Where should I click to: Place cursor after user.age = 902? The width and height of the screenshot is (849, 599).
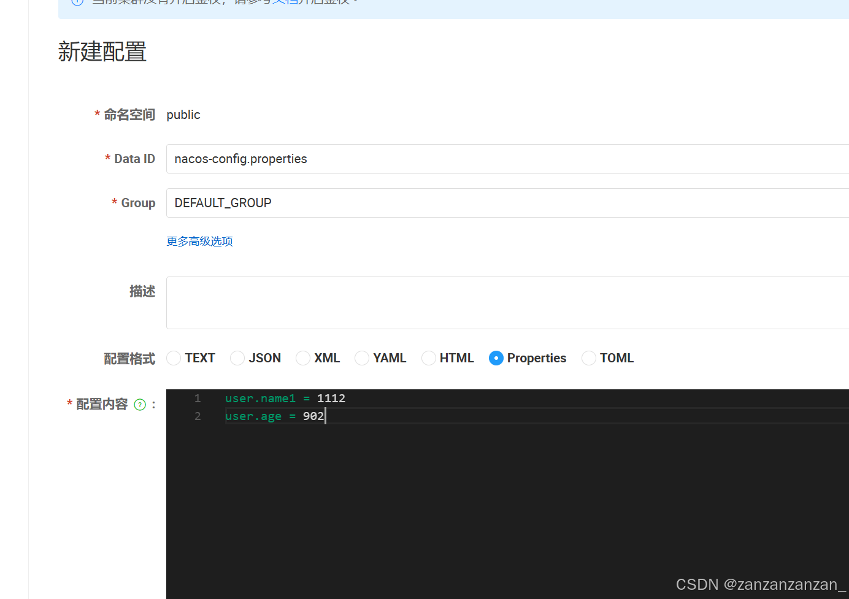coord(326,416)
